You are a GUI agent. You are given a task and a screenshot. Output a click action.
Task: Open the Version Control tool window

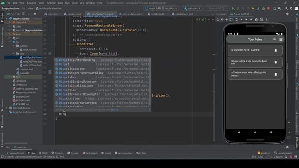tap(15, 153)
